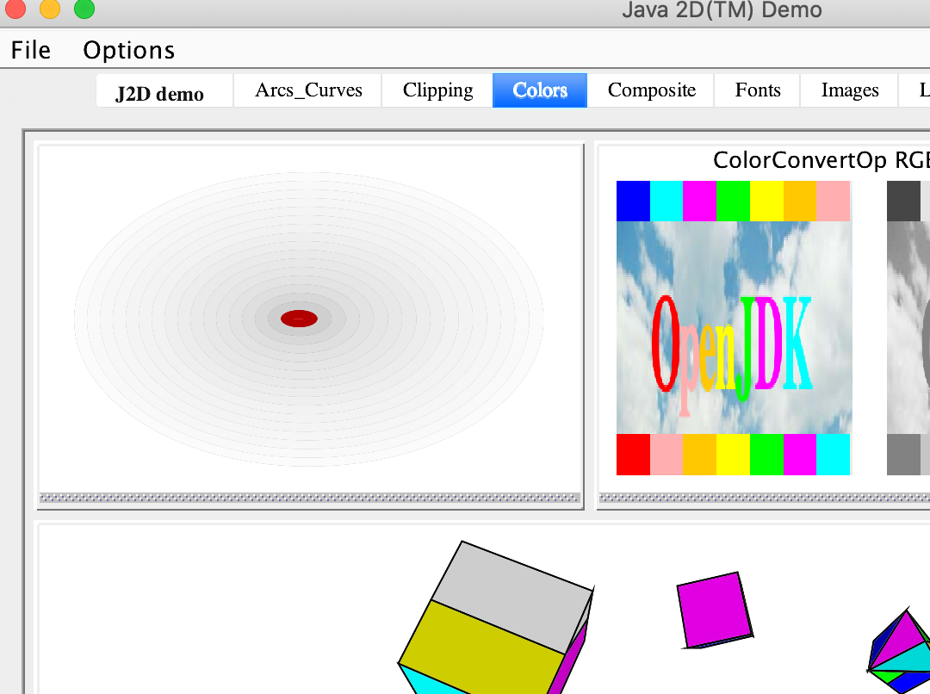Viewport: 930px width, 694px height.
Task: Switch to the Arcs_Curves tab
Action: click(x=308, y=90)
